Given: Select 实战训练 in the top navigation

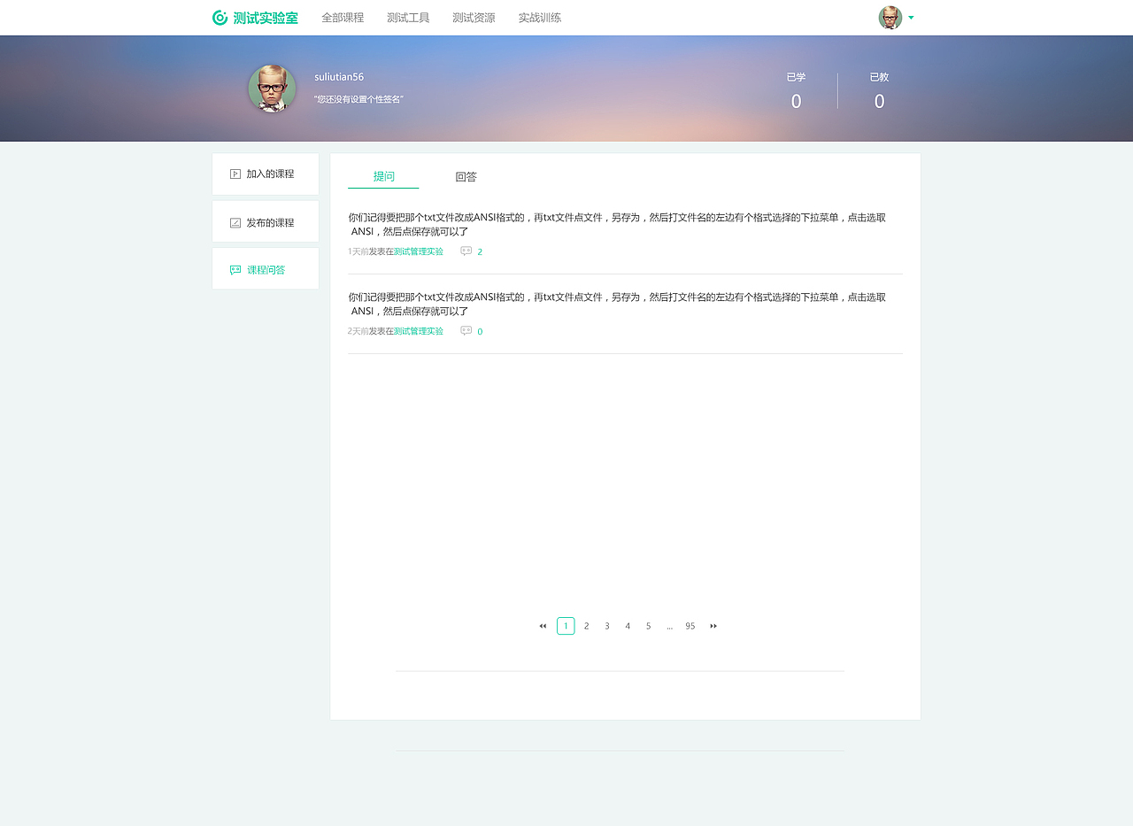Looking at the screenshot, I should [538, 17].
